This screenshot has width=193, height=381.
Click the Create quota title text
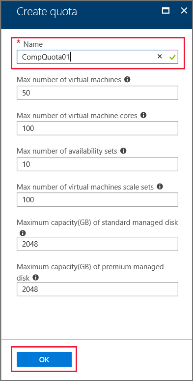pyautogui.click(x=47, y=12)
